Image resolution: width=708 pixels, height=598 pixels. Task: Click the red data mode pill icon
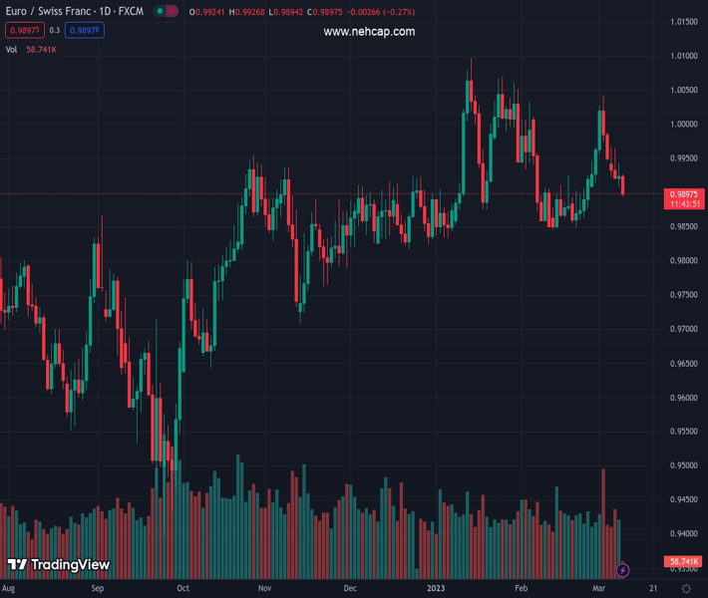pos(173,13)
